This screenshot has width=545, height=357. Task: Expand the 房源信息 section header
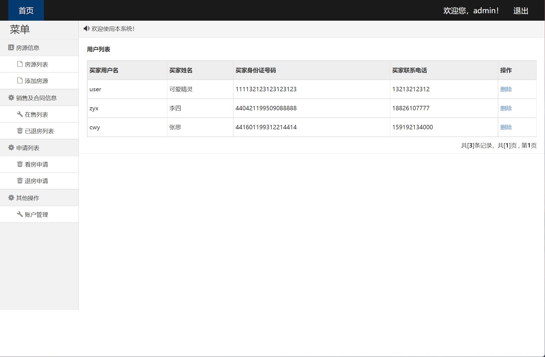coord(28,48)
